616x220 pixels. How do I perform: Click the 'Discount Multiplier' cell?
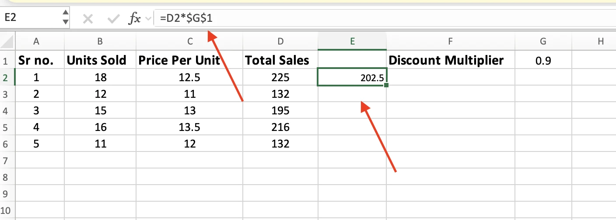click(451, 60)
